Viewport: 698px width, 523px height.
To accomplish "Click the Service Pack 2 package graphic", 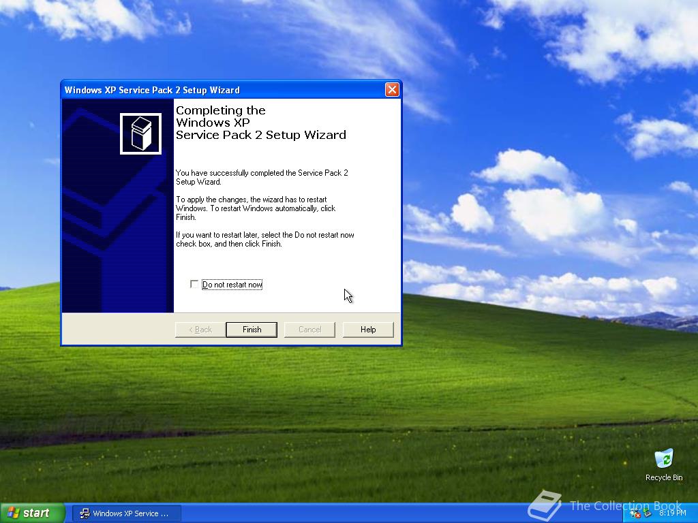I will 140,132.
